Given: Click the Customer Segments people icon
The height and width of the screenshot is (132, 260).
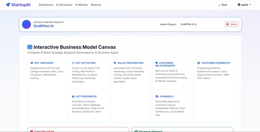Looking at the screenshot, I should [198, 63].
